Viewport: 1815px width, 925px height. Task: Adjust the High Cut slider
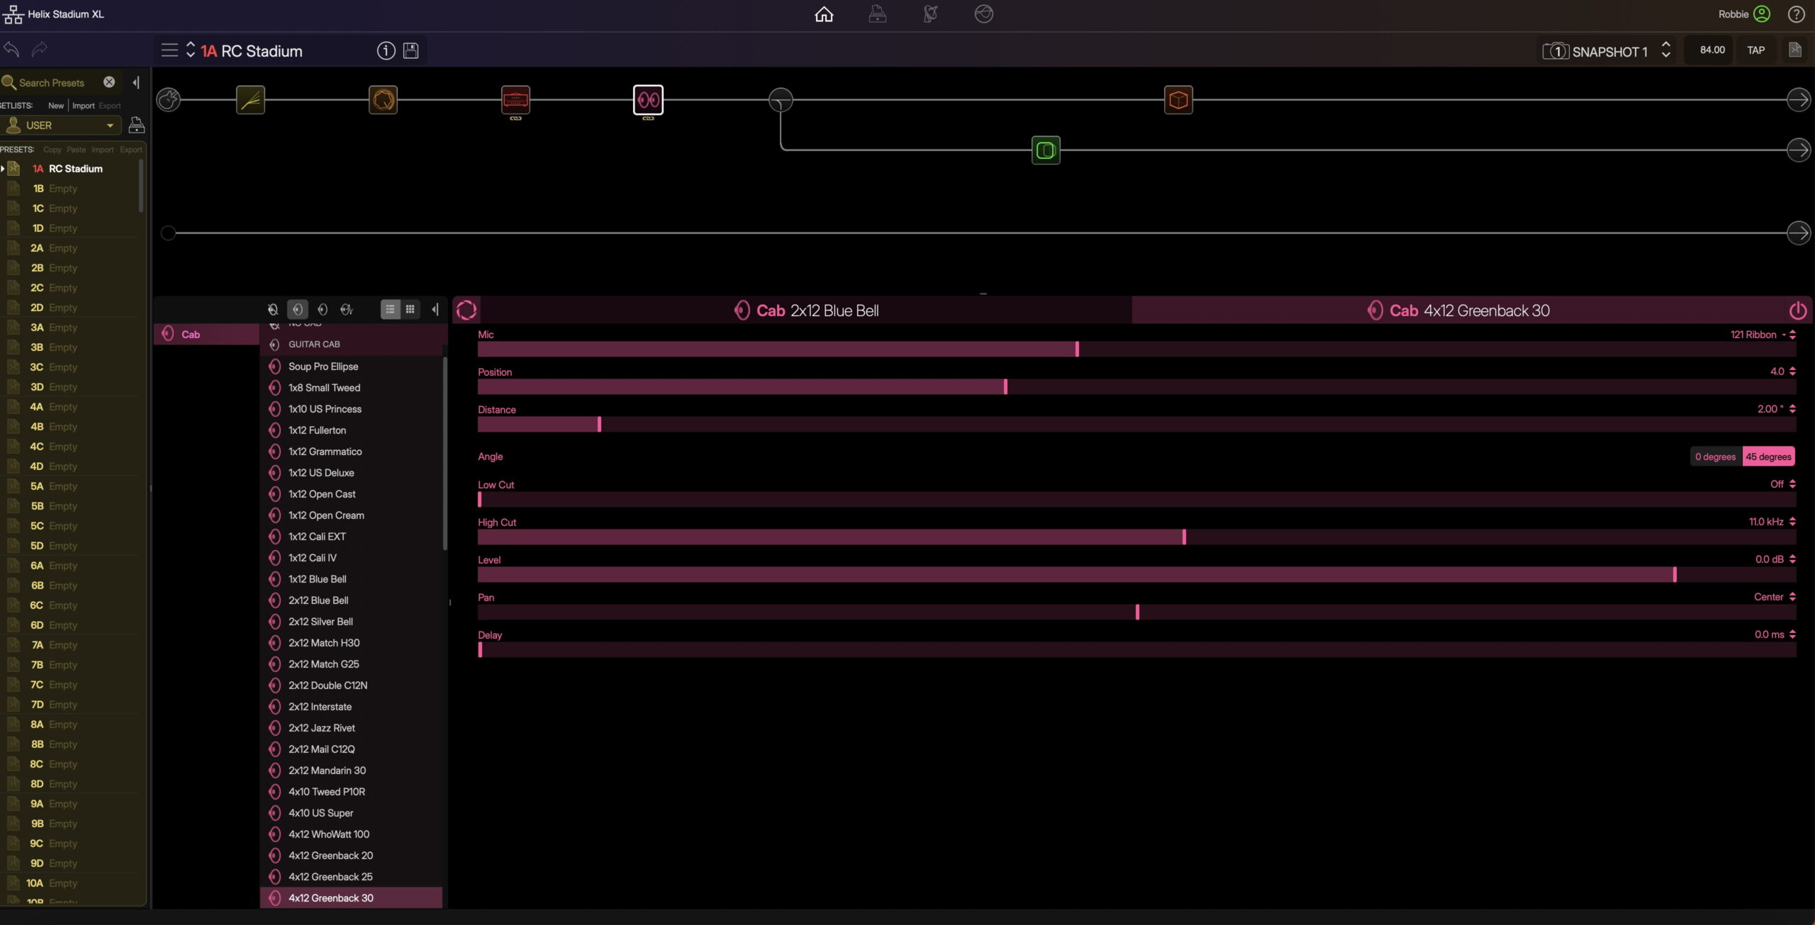1183,537
